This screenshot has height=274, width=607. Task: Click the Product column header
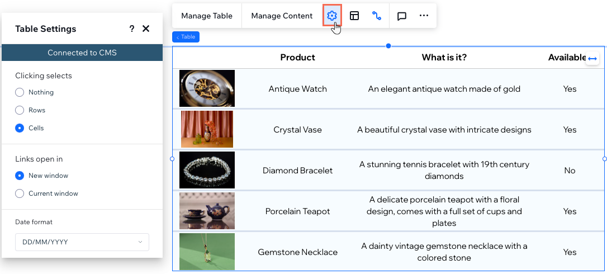pyautogui.click(x=298, y=58)
